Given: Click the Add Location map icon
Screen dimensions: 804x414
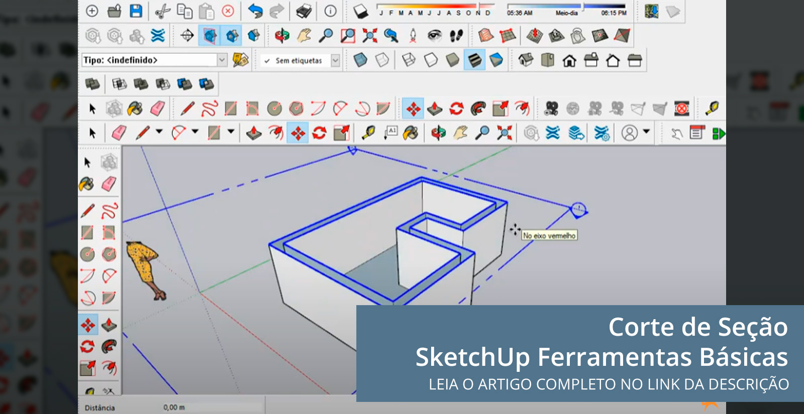Looking at the screenshot, I should pos(652,11).
